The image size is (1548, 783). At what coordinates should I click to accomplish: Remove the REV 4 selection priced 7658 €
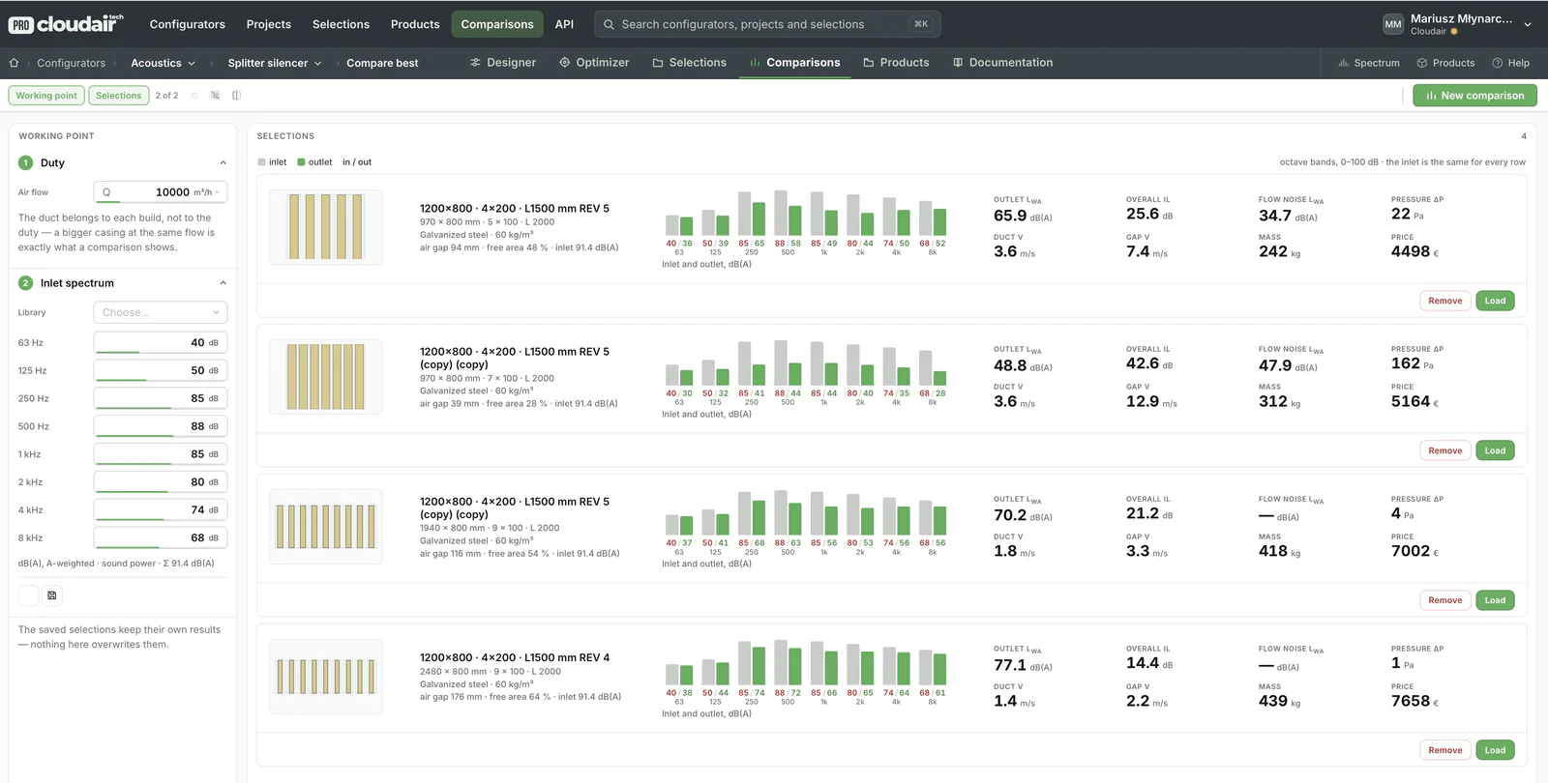pyautogui.click(x=1445, y=750)
